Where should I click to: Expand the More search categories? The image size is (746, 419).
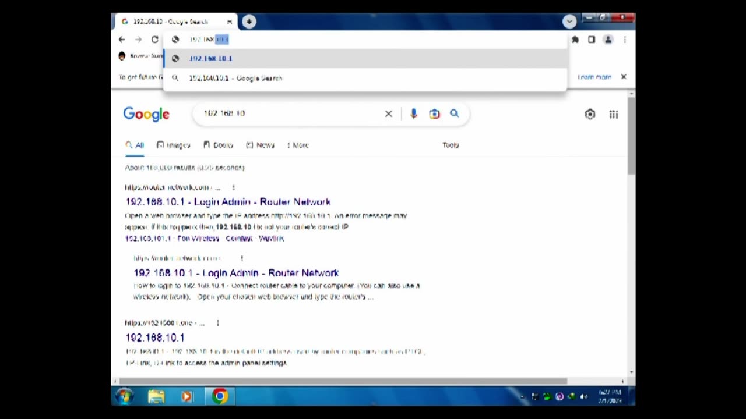coord(298,145)
